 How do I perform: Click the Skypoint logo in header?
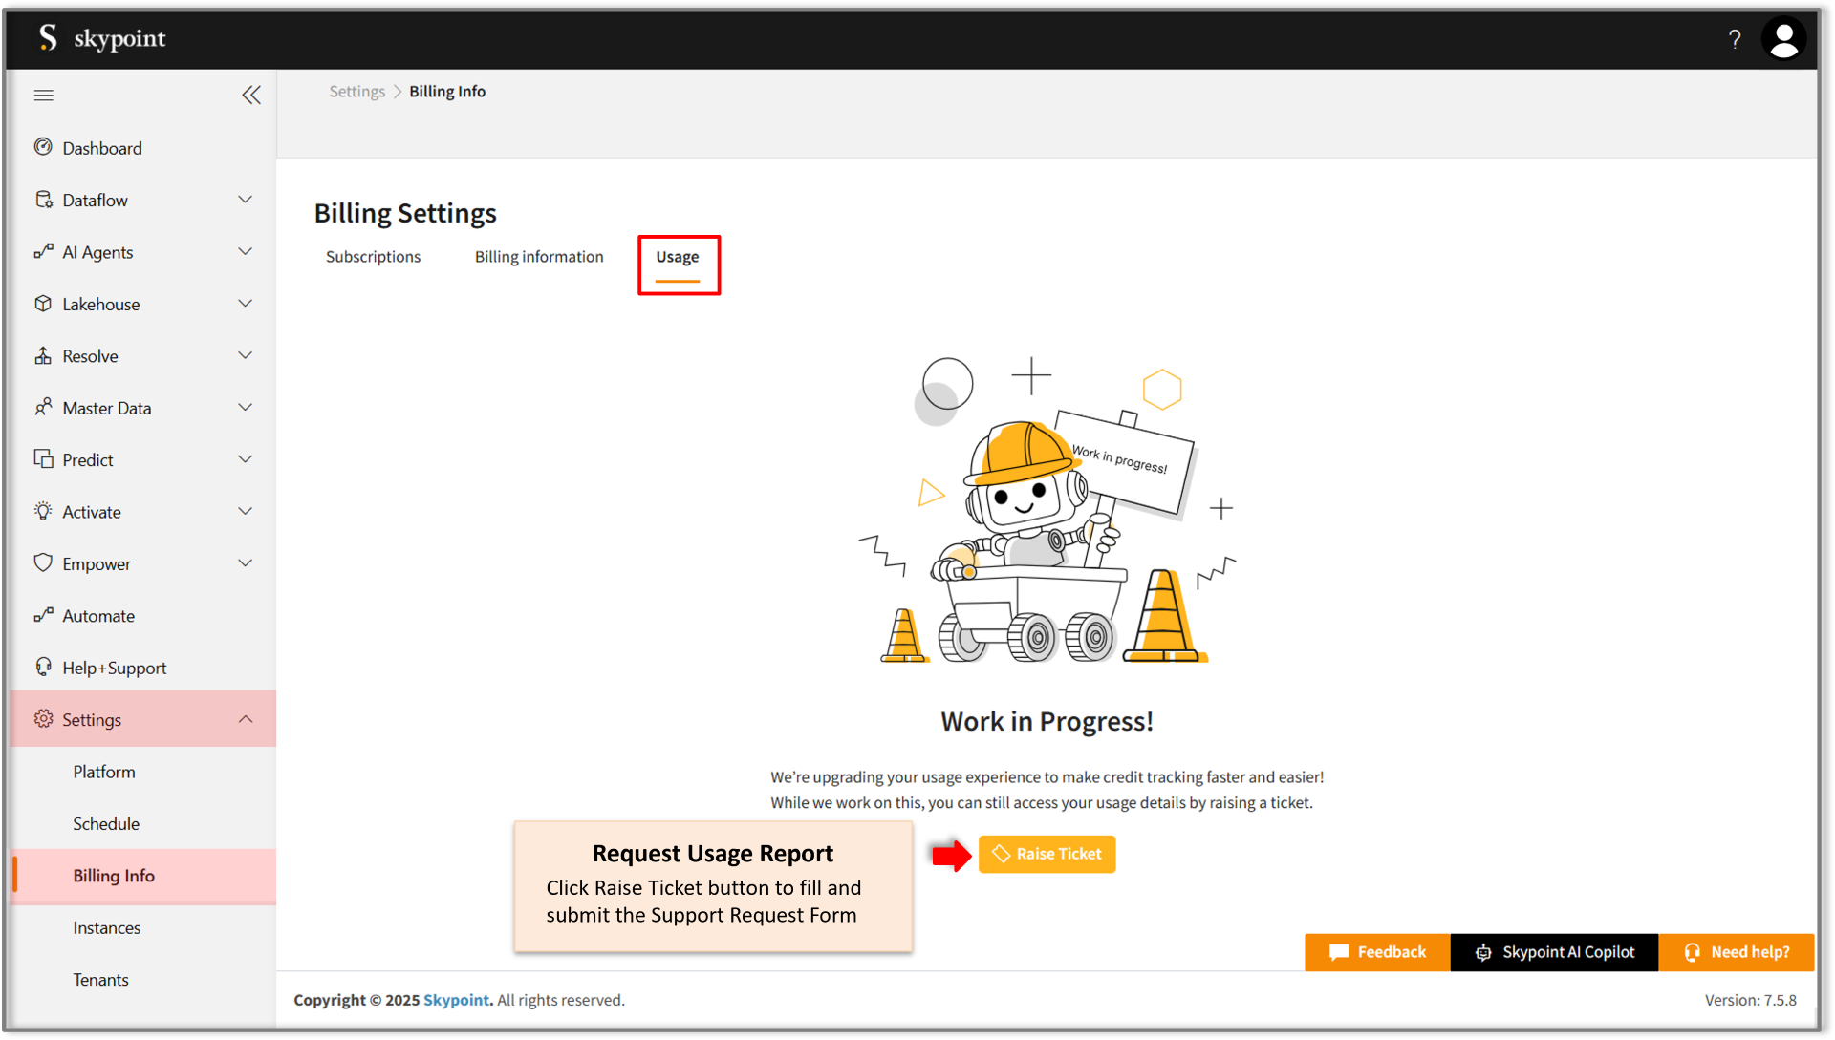click(x=101, y=38)
